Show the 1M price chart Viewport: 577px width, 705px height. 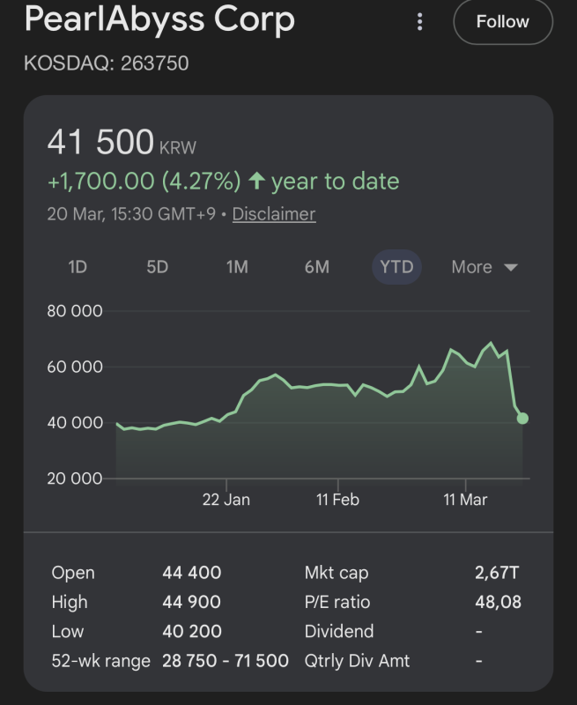click(237, 267)
